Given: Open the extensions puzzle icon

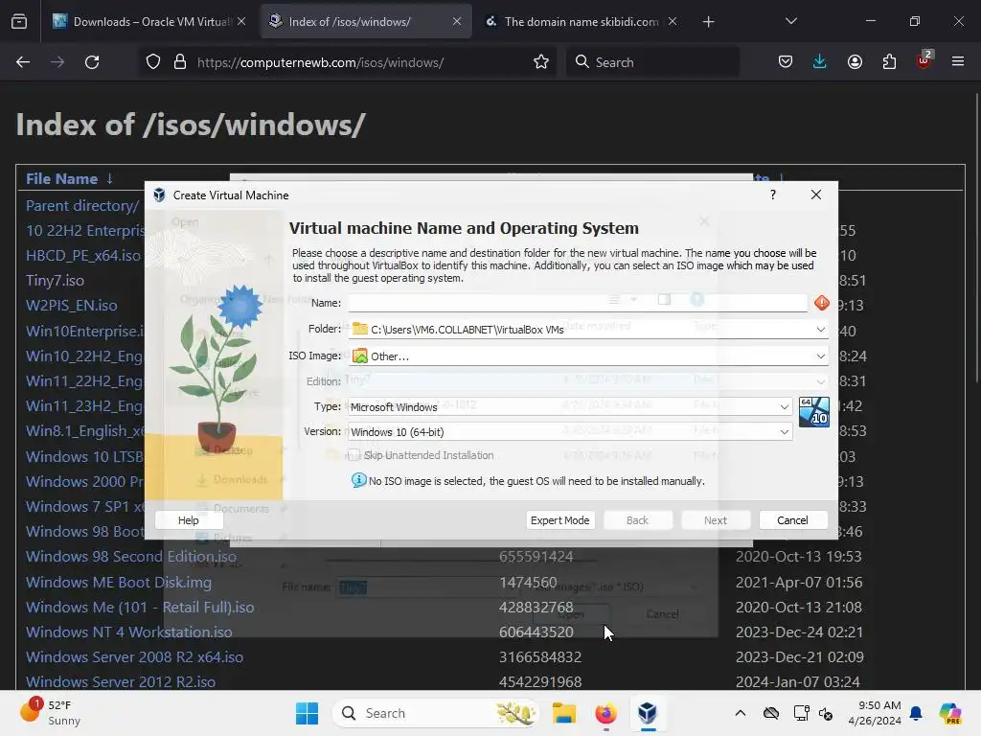Looking at the screenshot, I should coord(889,62).
